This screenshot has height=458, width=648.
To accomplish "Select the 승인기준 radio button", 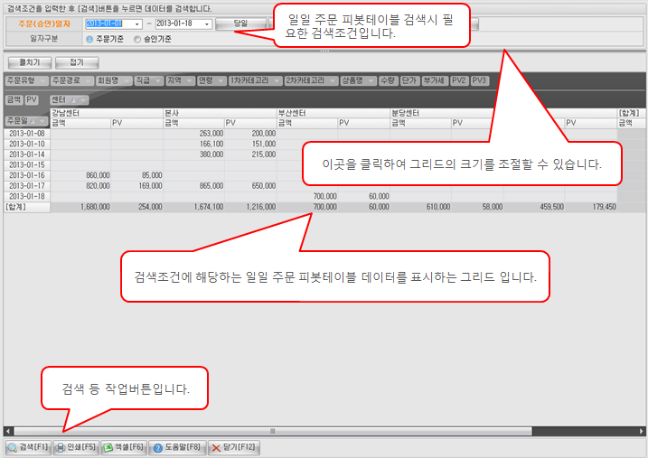I will point(137,39).
